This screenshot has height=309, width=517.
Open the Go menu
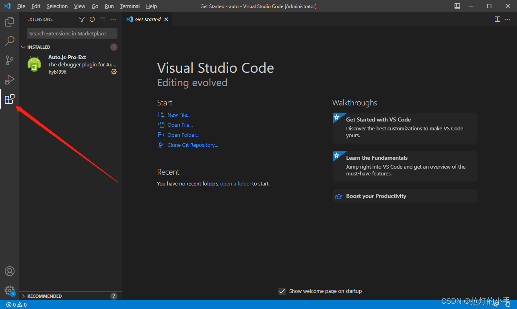coord(95,6)
